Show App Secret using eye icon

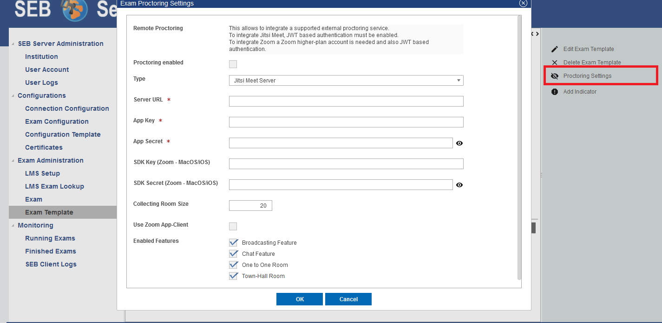(459, 143)
